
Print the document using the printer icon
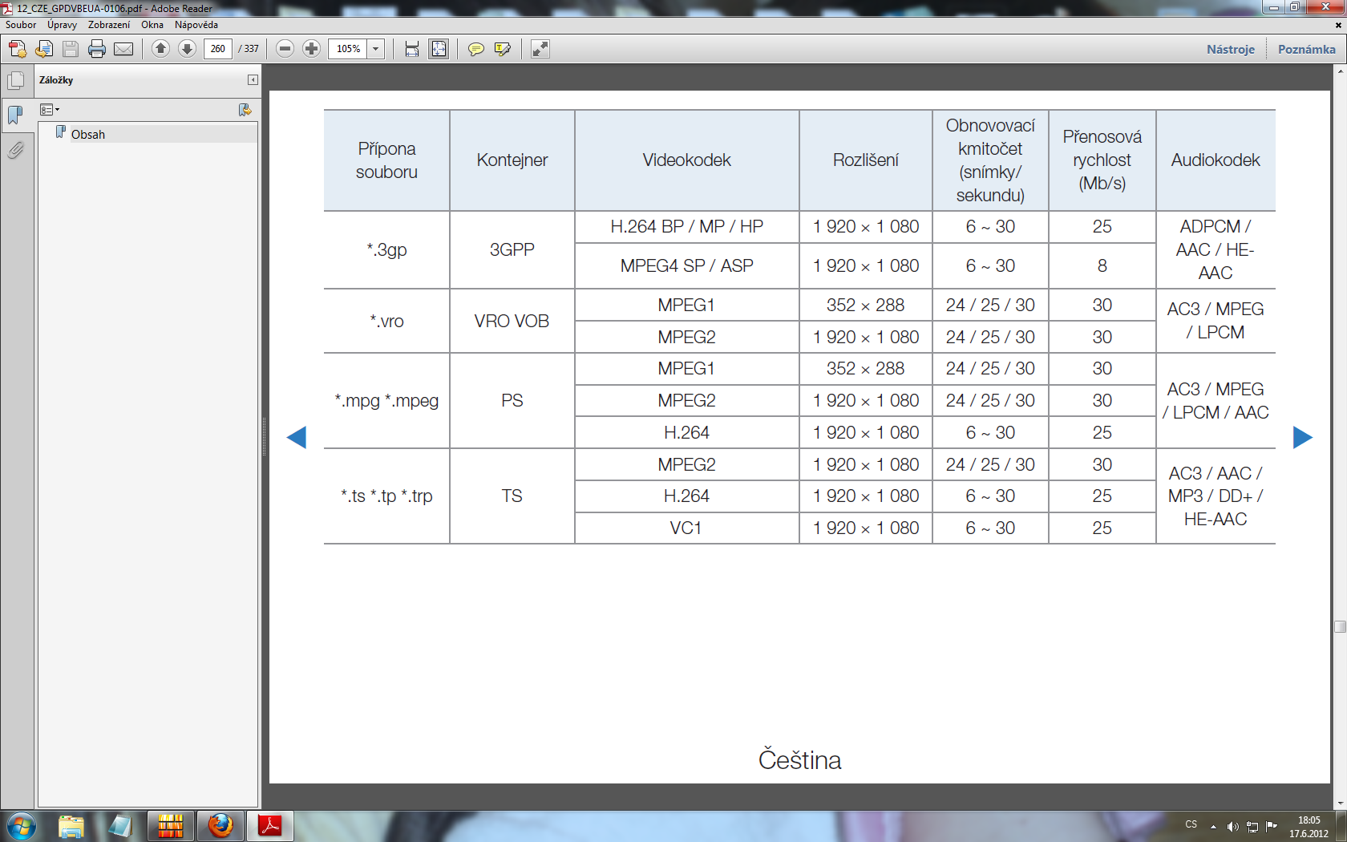click(x=97, y=49)
